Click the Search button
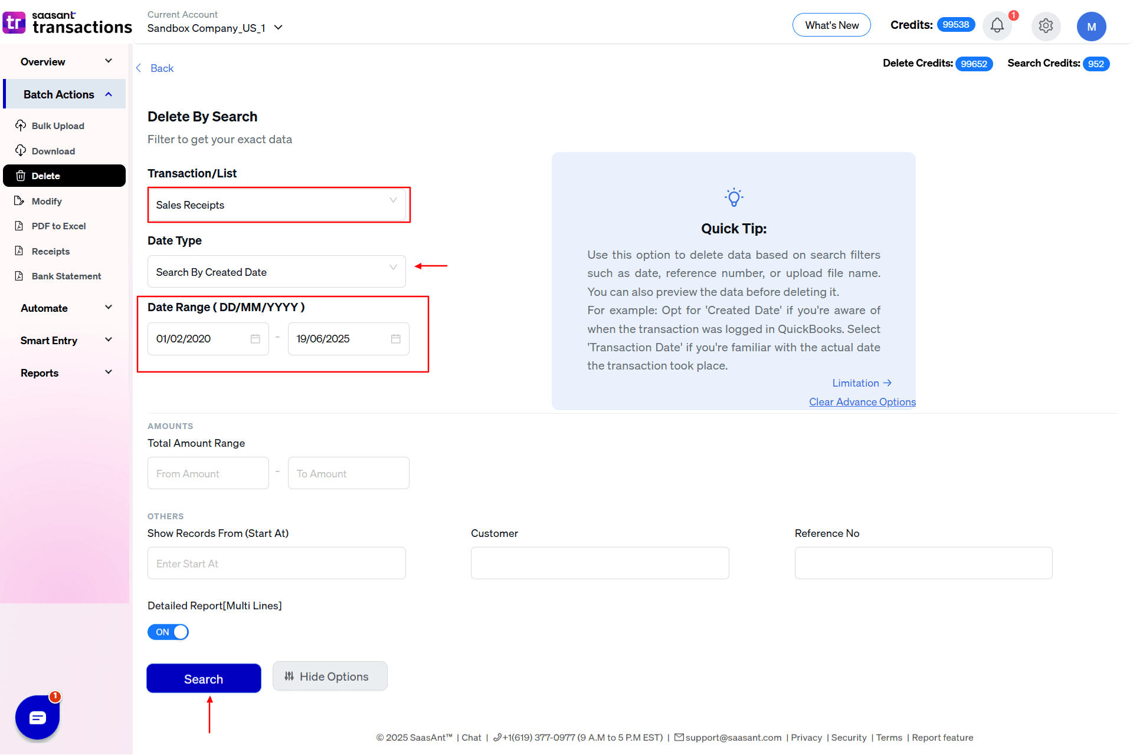 (x=204, y=678)
